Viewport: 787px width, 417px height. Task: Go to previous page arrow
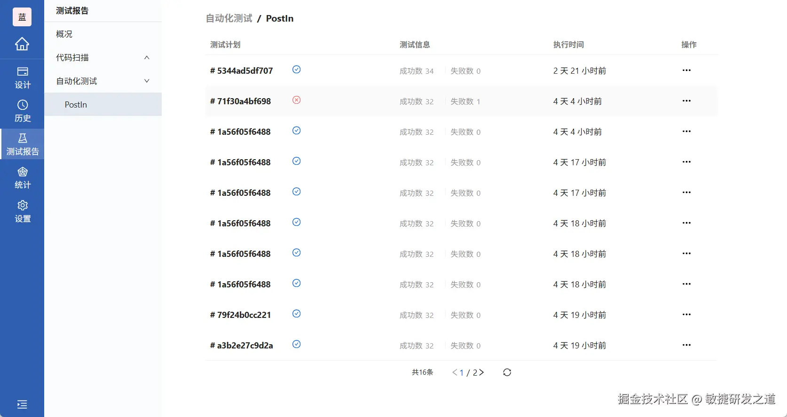click(455, 372)
